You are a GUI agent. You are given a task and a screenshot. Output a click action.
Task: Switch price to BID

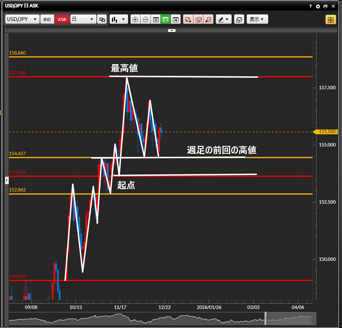pyautogui.click(x=47, y=19)
